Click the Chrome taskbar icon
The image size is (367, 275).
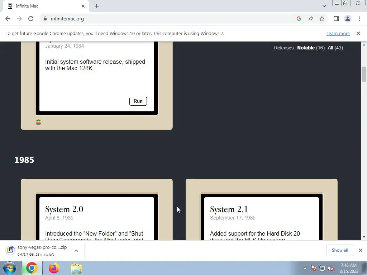[32, 268]
